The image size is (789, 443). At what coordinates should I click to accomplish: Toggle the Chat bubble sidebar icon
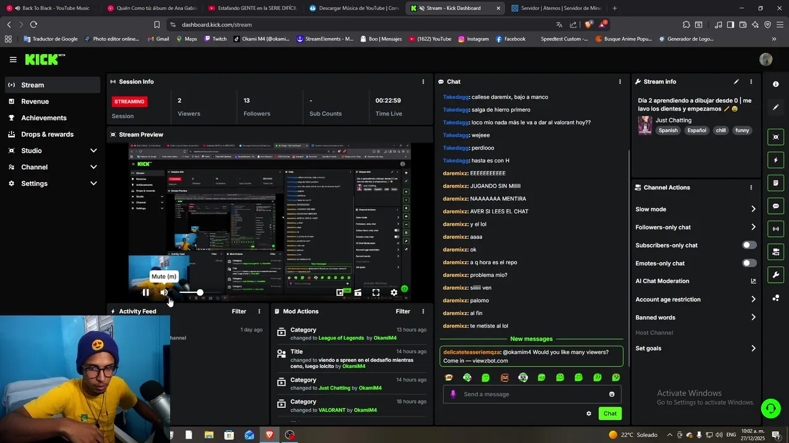(x=775, y=206)
